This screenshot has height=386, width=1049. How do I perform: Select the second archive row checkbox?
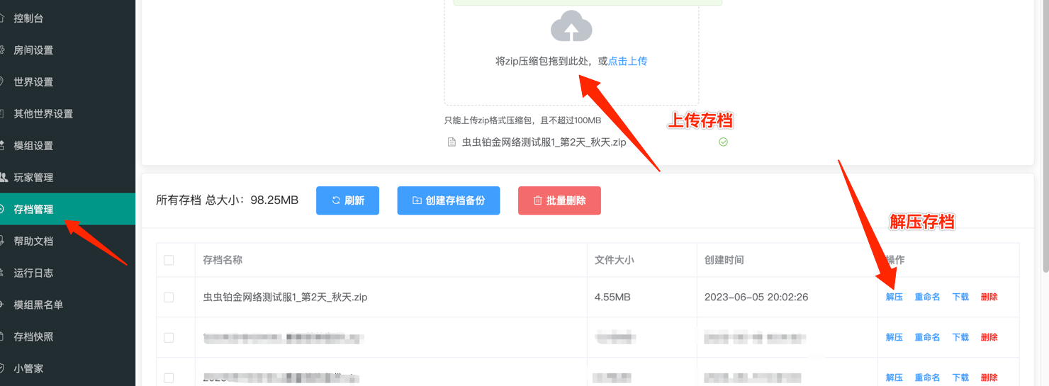(x=169, y=338)
